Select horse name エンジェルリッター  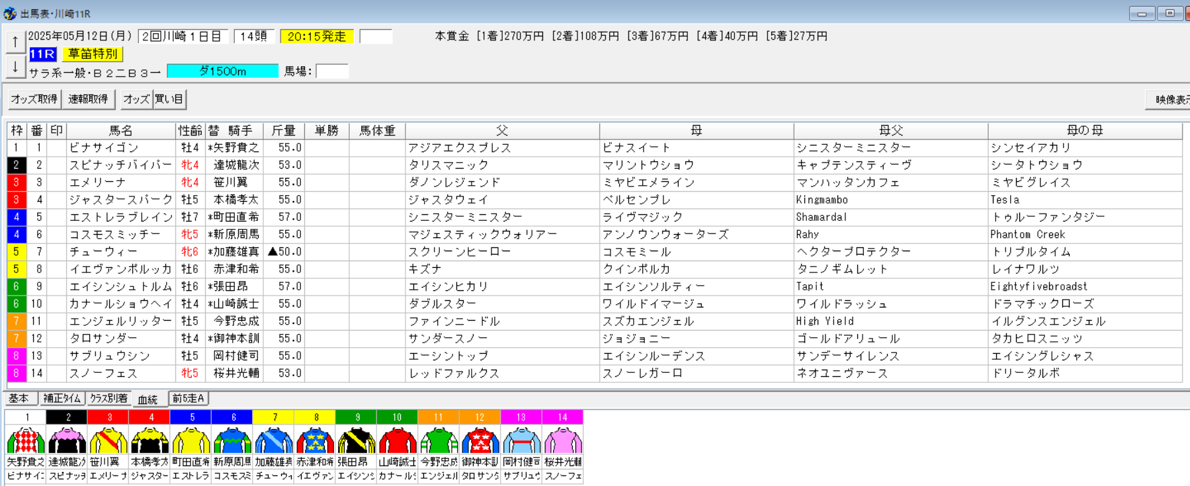120,321
